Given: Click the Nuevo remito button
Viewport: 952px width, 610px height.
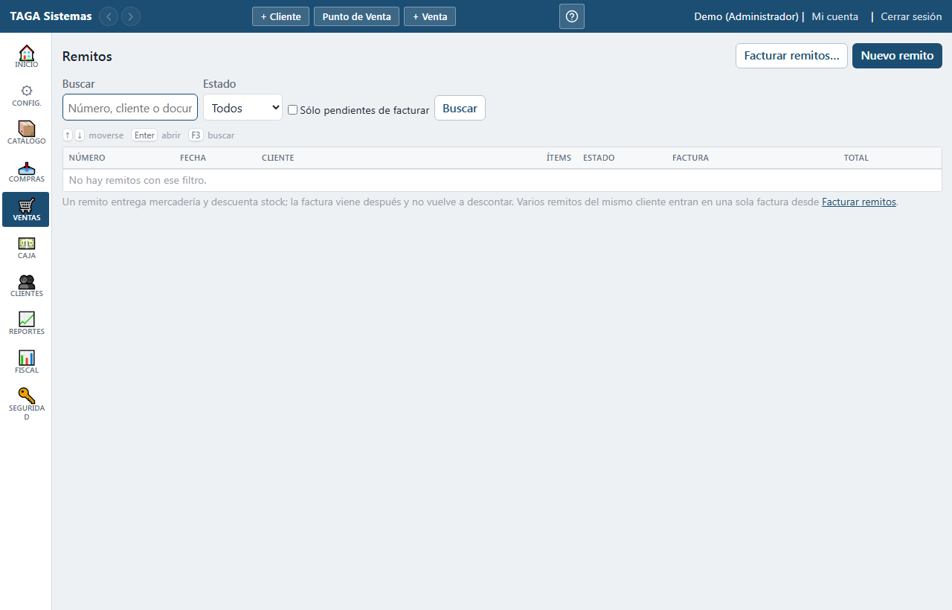Looking at the screenshot, I should click(897, 56).
